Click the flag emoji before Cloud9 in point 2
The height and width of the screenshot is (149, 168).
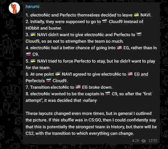click(x=104, y=22)
